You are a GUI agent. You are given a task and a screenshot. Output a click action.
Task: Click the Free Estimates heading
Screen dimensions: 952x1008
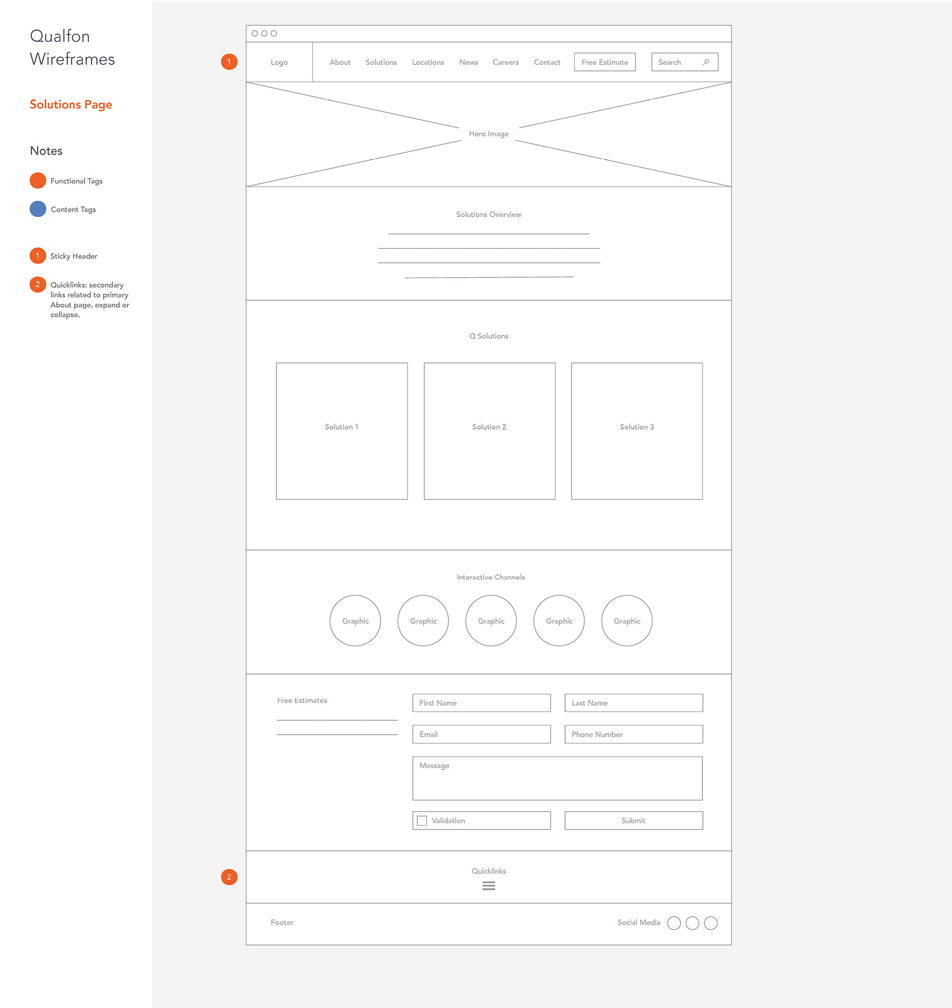coord(302,700)
